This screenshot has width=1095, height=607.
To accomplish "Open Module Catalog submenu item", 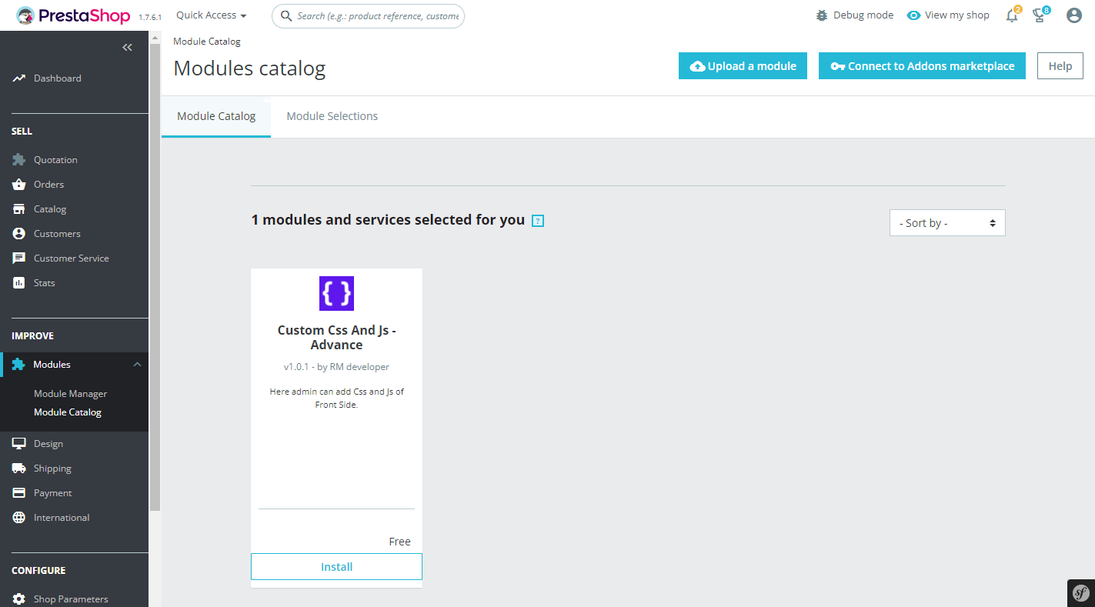I will [x=68, y=412].
